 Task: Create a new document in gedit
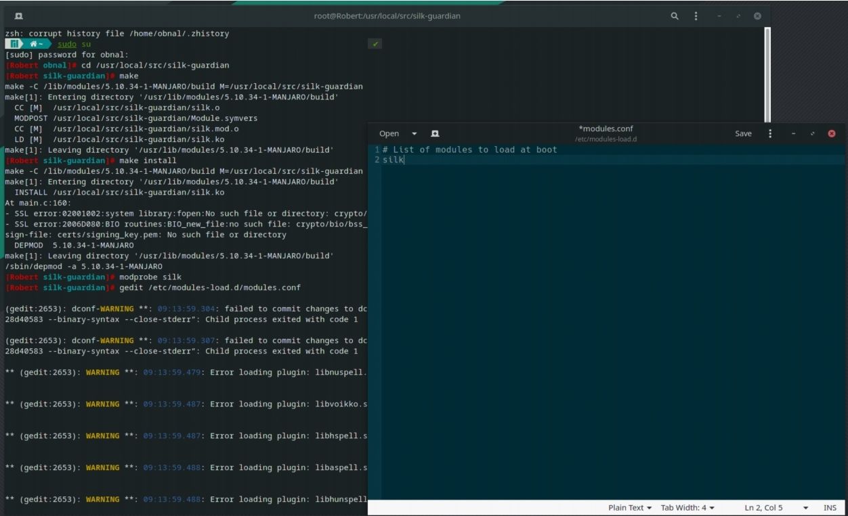pyautogui.click(x=435, y=133)
